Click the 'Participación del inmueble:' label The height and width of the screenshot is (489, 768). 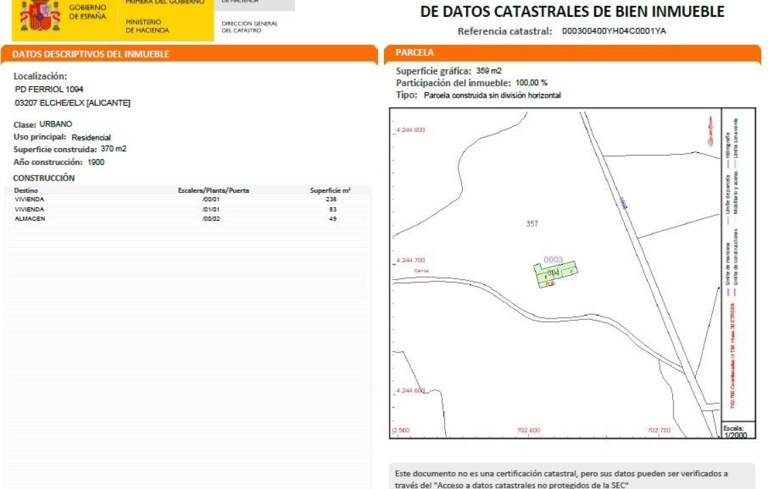tap(453, 84)
